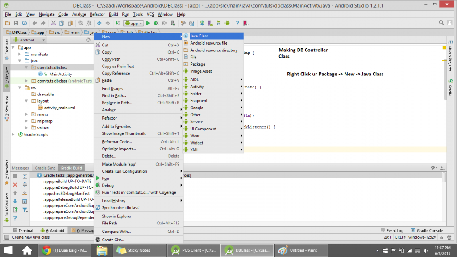Image resolution: width=457 pixels, height=257 pixels.
Task: Stop Gradle build with the red X icon
Action: [15, 183]
